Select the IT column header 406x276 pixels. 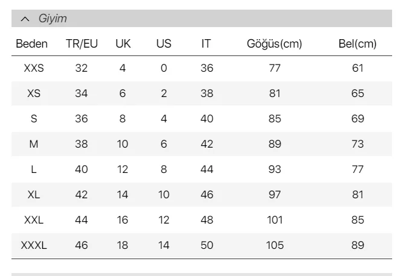(207, 44)
